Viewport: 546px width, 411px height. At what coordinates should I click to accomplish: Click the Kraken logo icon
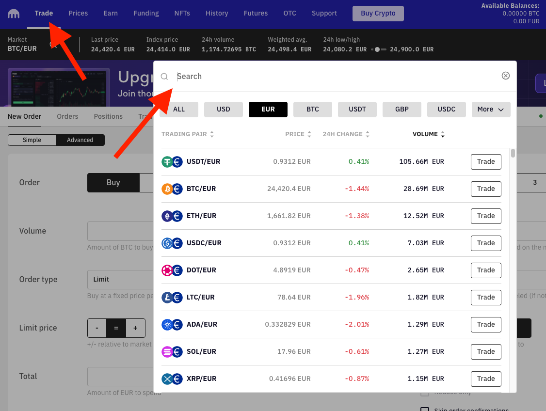(x=14, y=14)
